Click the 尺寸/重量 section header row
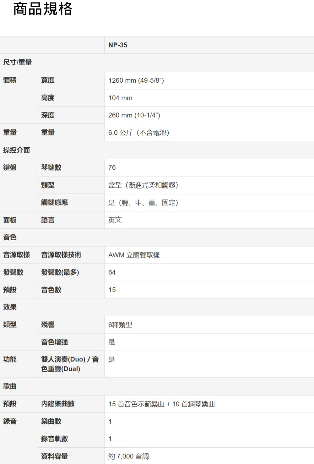The width and height of the screenshot is (314, 464). click(x=157, y=63)
